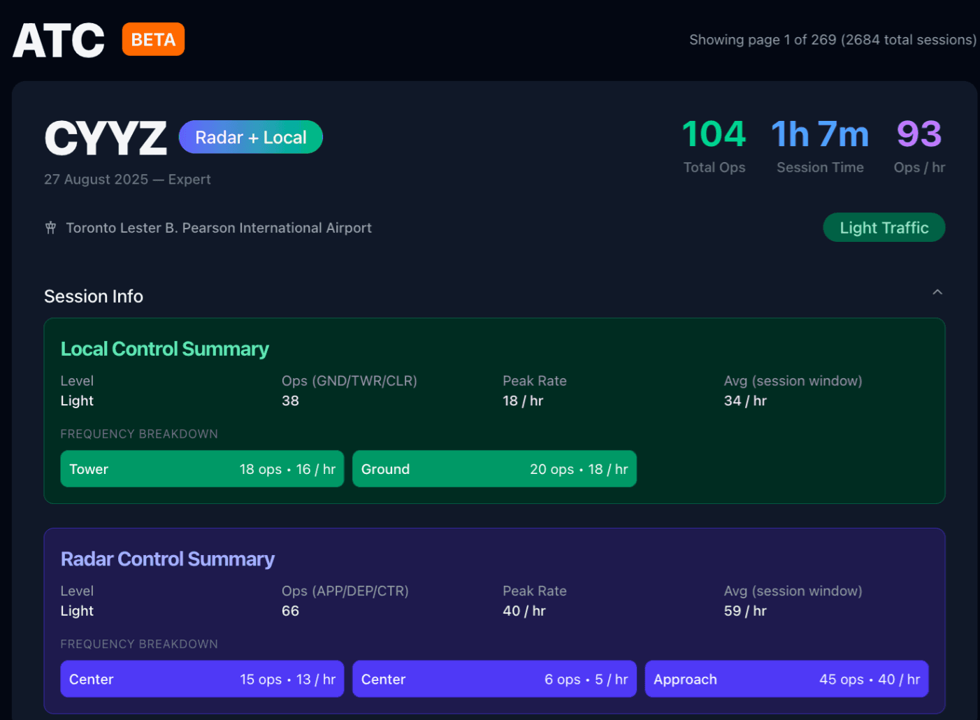Viewport: 980px width, 720px height.
Task: Click the Local Control Summary heading
Action: (164, 349)
